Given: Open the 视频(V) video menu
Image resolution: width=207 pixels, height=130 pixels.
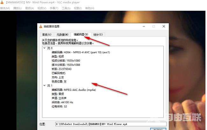Looking at the screenshot, I should pyautogui.click(x=42, y=8).
